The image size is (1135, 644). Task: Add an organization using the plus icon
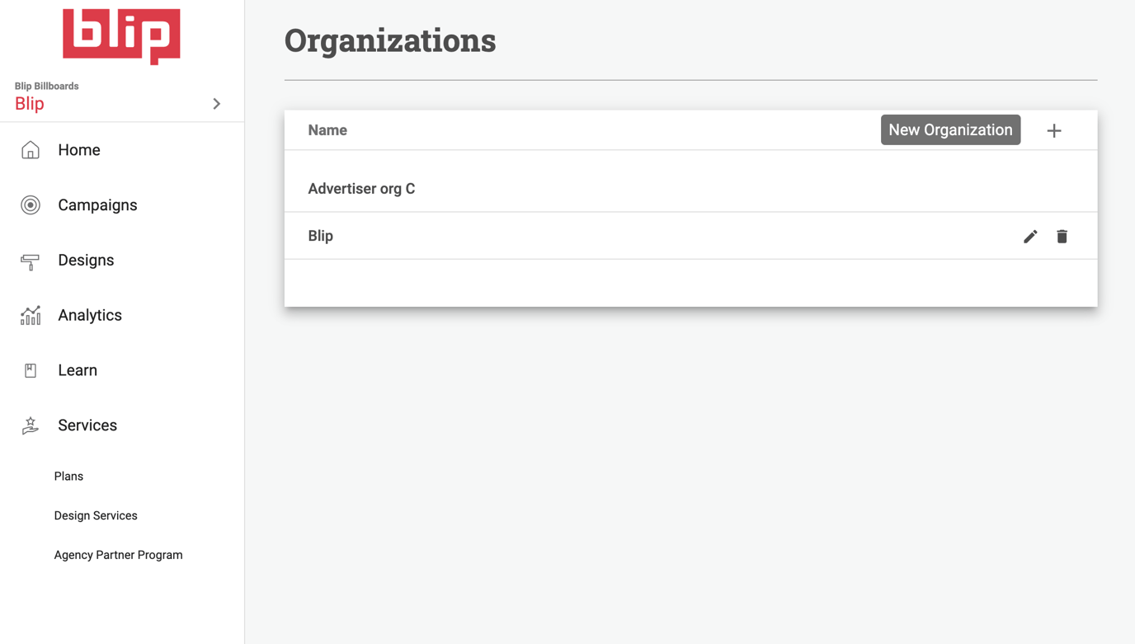click(x=1054, y=129)
